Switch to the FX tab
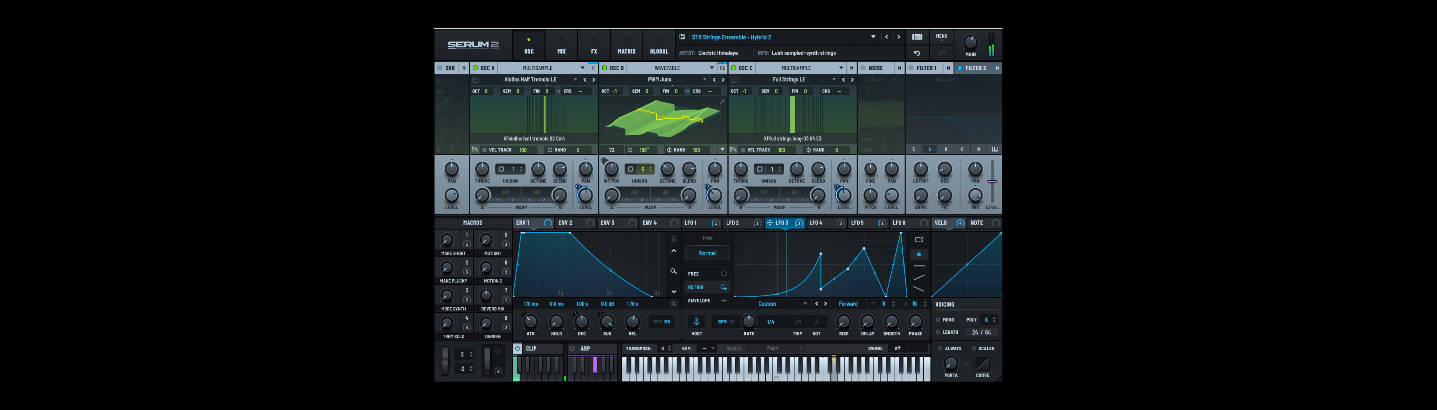The width and height of the screenshot is (1437, 410). click(x=594, y=46)
